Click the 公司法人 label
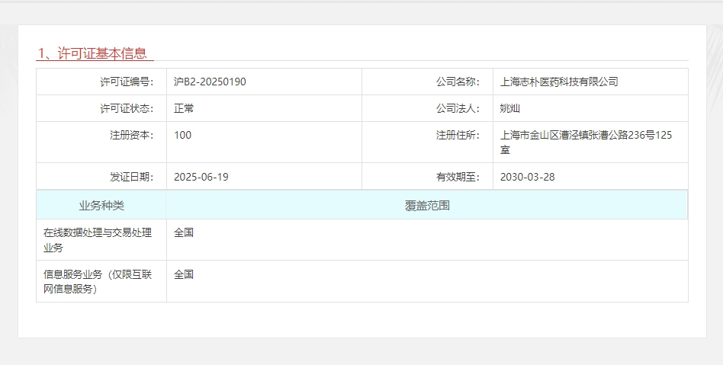 click(x=458, y=108)
